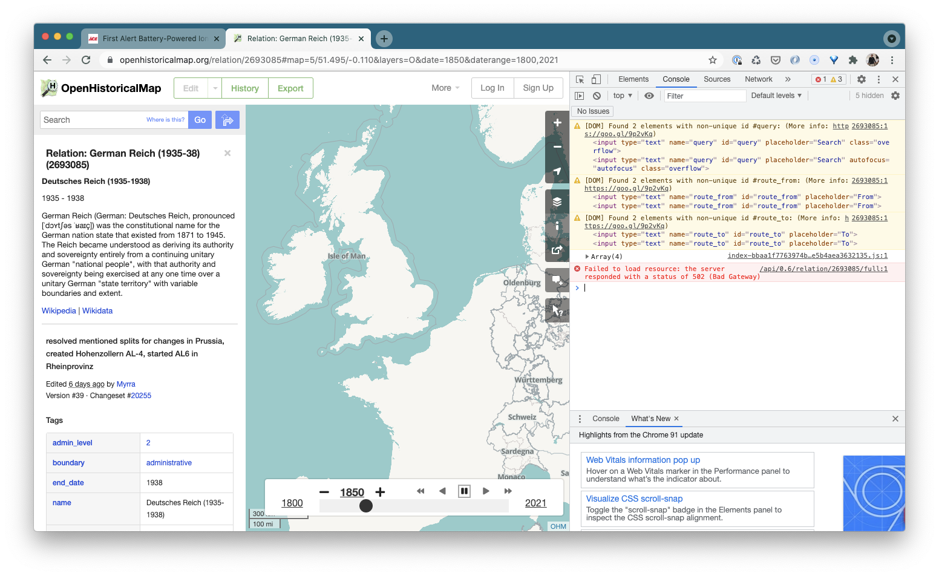Zoom in on the map
The image size is (939, 576).
click(557, 122)
